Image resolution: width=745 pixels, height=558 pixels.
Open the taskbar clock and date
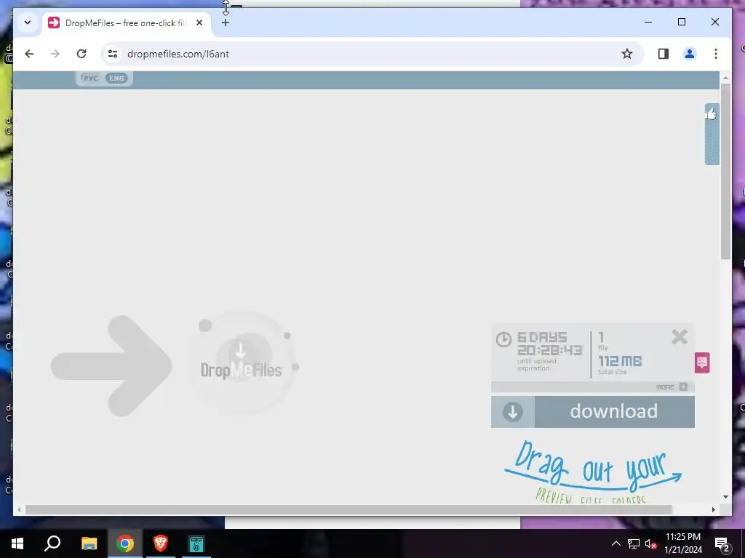point(683,543)
